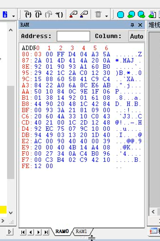The height and width of the screenshot is (241, 160).
Task: Click column header 6 in RAM view
Action: 106,48
